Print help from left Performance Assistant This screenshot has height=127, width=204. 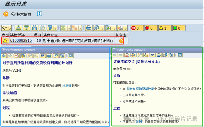coord(49,56)
